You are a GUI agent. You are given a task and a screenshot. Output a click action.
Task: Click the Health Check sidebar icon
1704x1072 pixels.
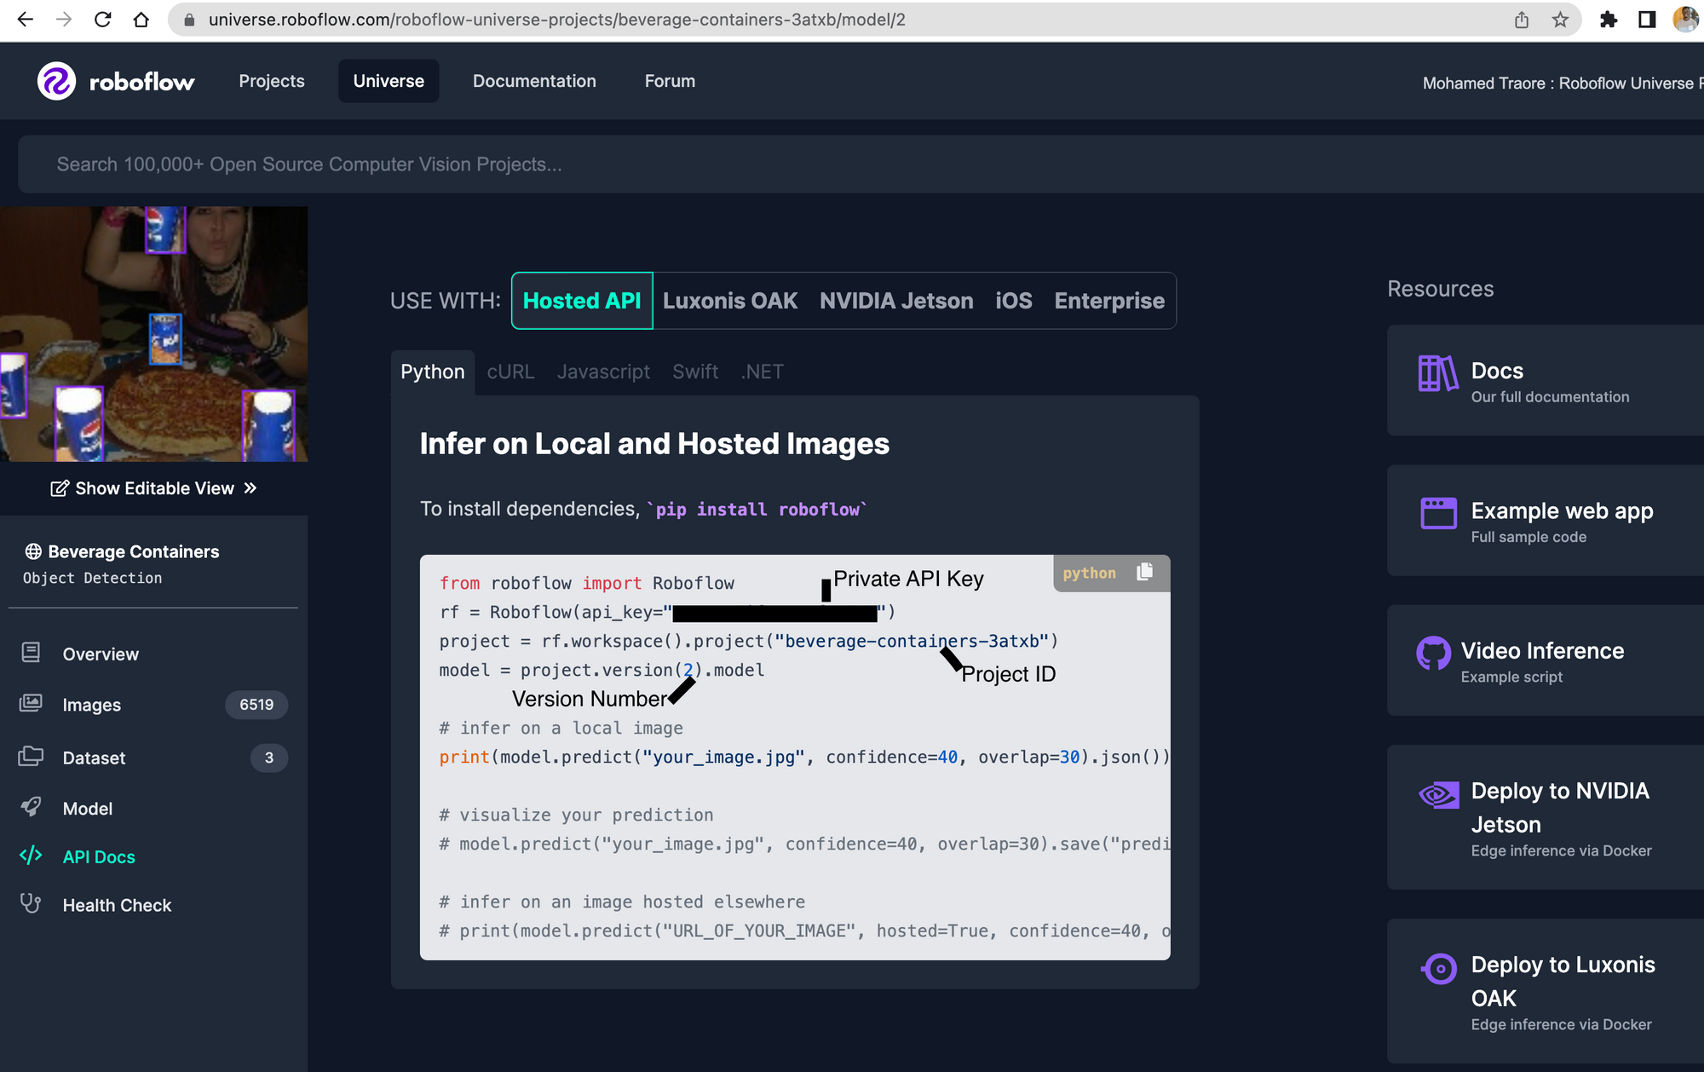click(35, 905)
